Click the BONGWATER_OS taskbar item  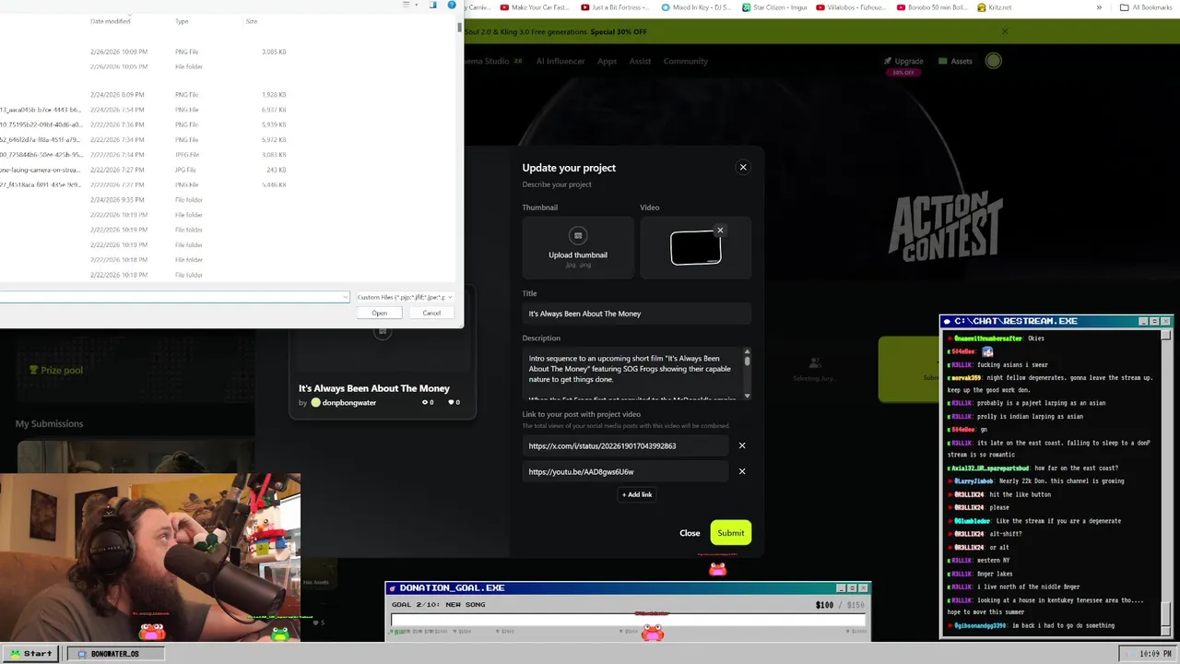click(x=115, y=653)
